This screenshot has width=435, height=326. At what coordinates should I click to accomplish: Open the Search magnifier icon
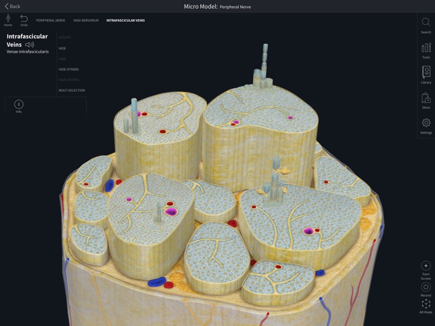tap(426, 22)
